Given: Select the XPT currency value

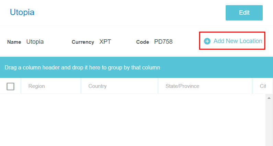Looking at the screenshot, I should pos(105,42).
